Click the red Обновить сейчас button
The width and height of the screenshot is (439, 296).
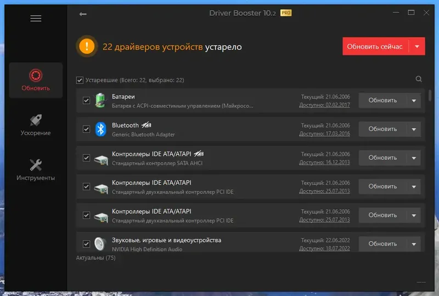[375, 46]
